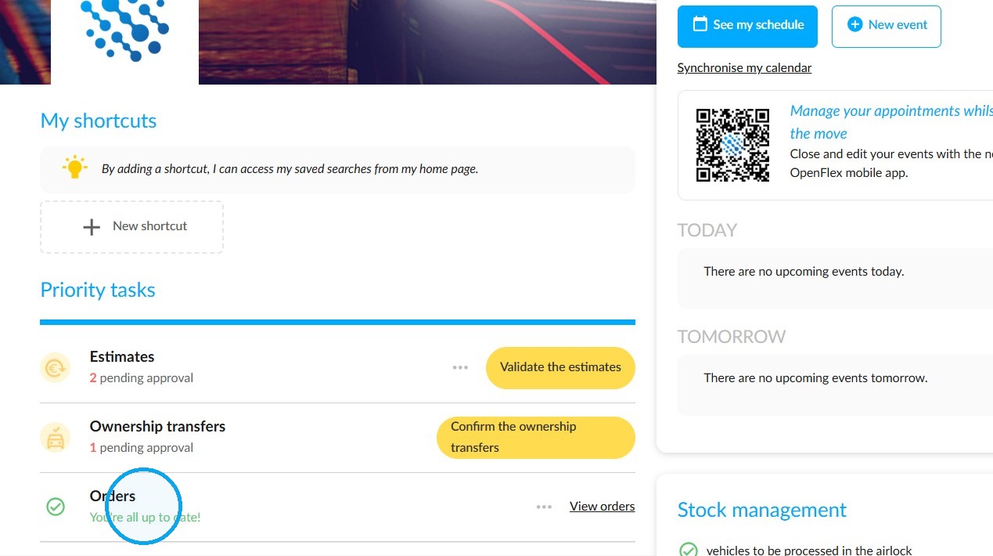Screen dimensions: 993x556
Task: Click the Ownership transfers car icon
Action: pos(56,437)
